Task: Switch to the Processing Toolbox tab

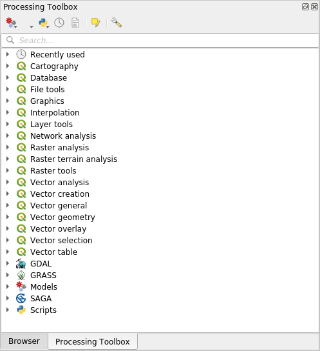Action: 93,341
